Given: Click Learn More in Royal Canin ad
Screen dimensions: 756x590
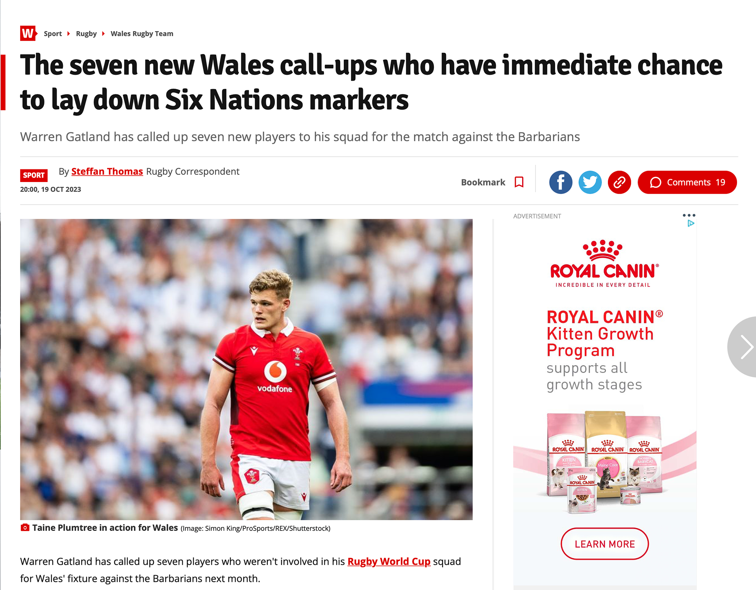Looking at the screenshot, I should pyautogui.click(x=605, y=544).
